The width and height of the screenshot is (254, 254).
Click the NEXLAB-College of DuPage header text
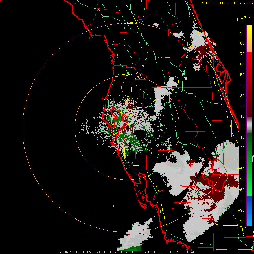point(227,3)
